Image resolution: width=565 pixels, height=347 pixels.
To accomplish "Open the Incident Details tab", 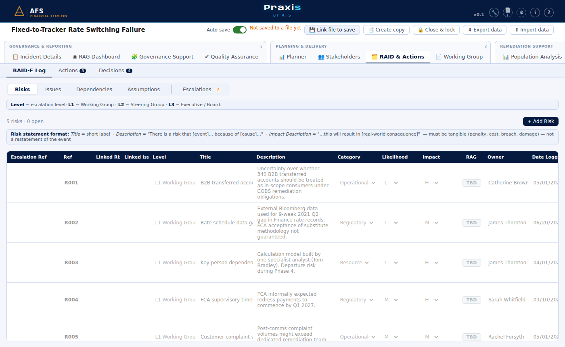I will tap(37, 57).
